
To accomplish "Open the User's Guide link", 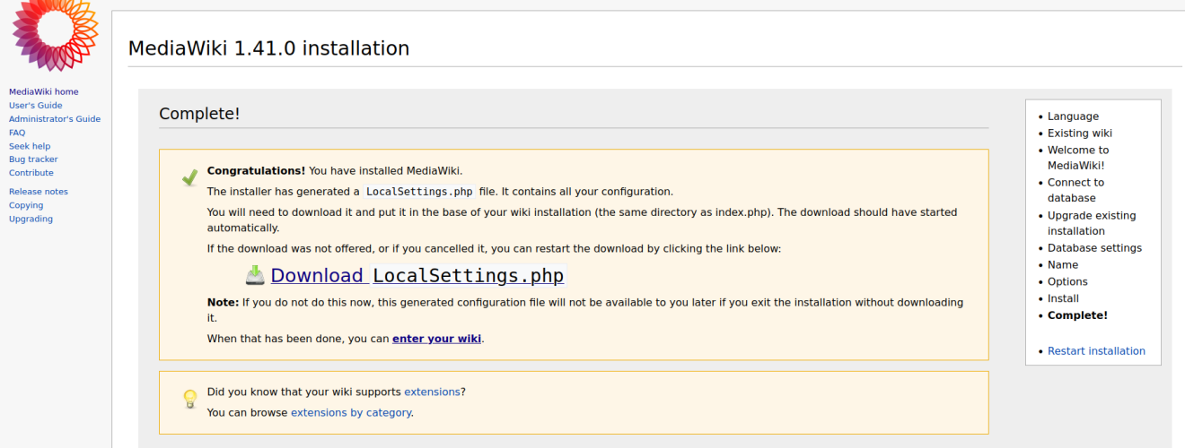I will (36, 105).
